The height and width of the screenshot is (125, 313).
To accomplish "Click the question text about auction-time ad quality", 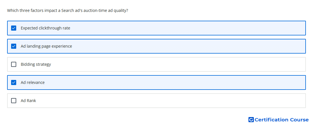I will pos(67,10).
